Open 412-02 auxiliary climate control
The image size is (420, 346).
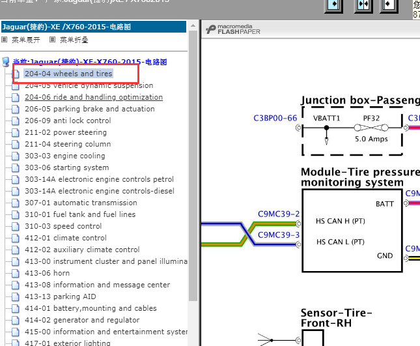click(82, 250)
